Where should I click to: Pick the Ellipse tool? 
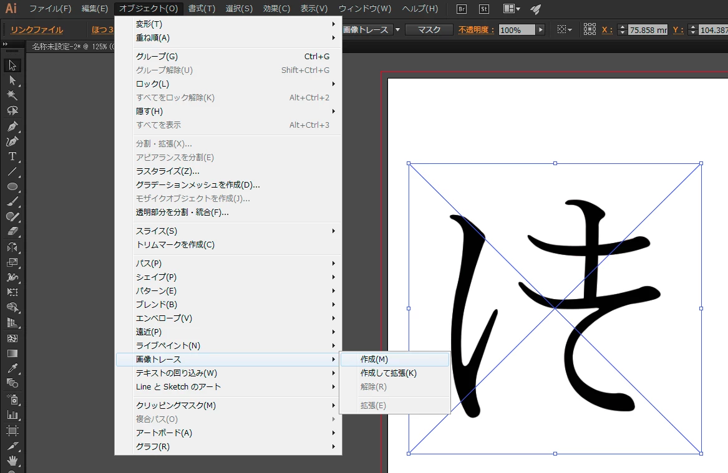coord(12,186)
